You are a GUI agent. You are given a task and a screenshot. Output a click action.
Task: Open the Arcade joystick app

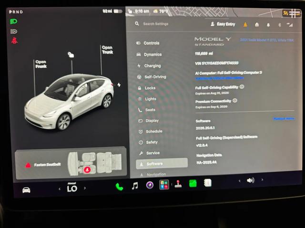coord(178,184)
